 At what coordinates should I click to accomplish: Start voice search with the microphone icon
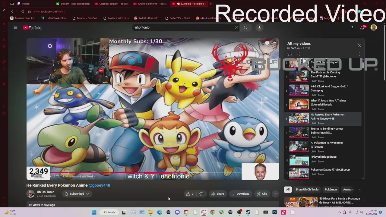click(x=259, y=27)
